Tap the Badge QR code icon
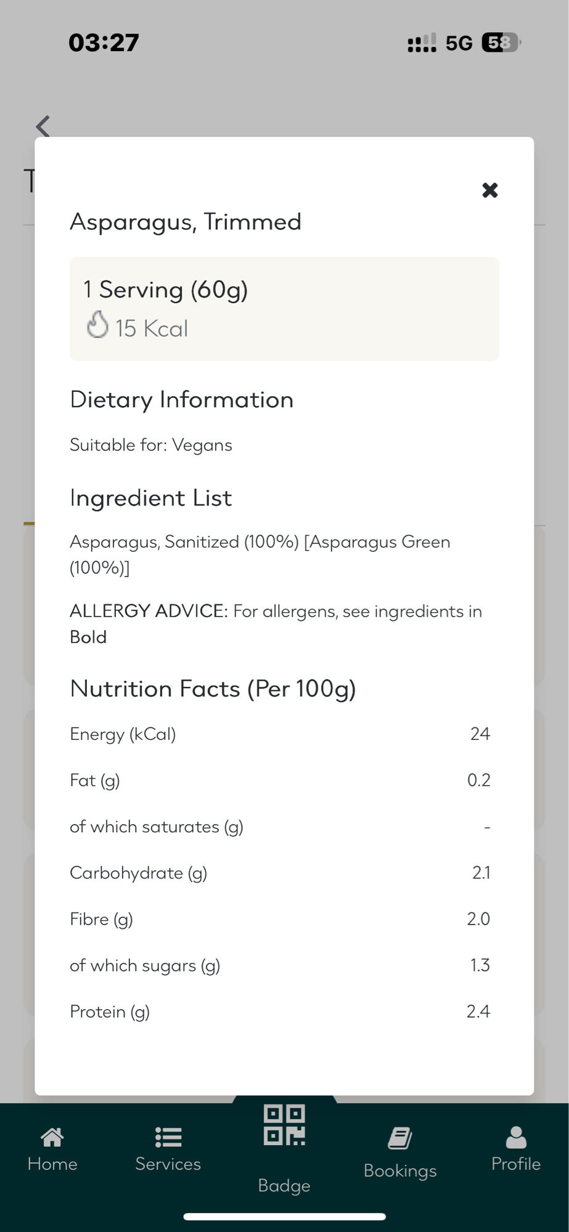The height and width of the screenshot is (1232, 569). click(284, 1125)
